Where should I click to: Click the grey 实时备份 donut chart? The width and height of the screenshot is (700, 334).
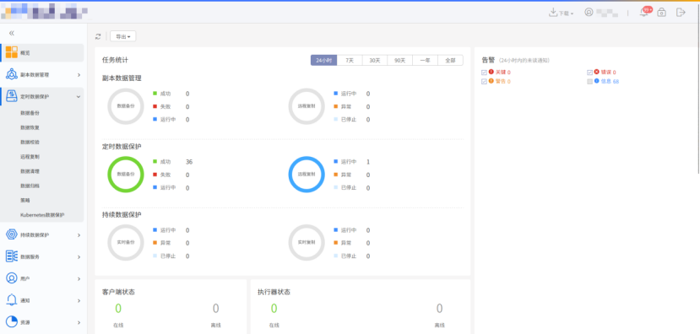tap(126, 243)
